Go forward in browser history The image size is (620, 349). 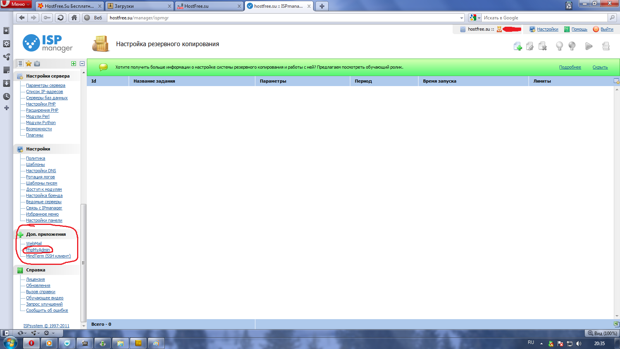34,17
